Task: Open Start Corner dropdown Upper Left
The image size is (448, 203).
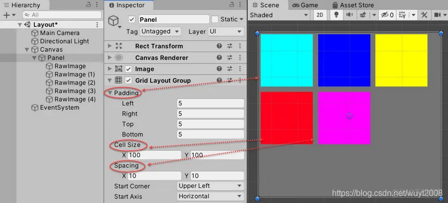Action: [x=210, y=186]
